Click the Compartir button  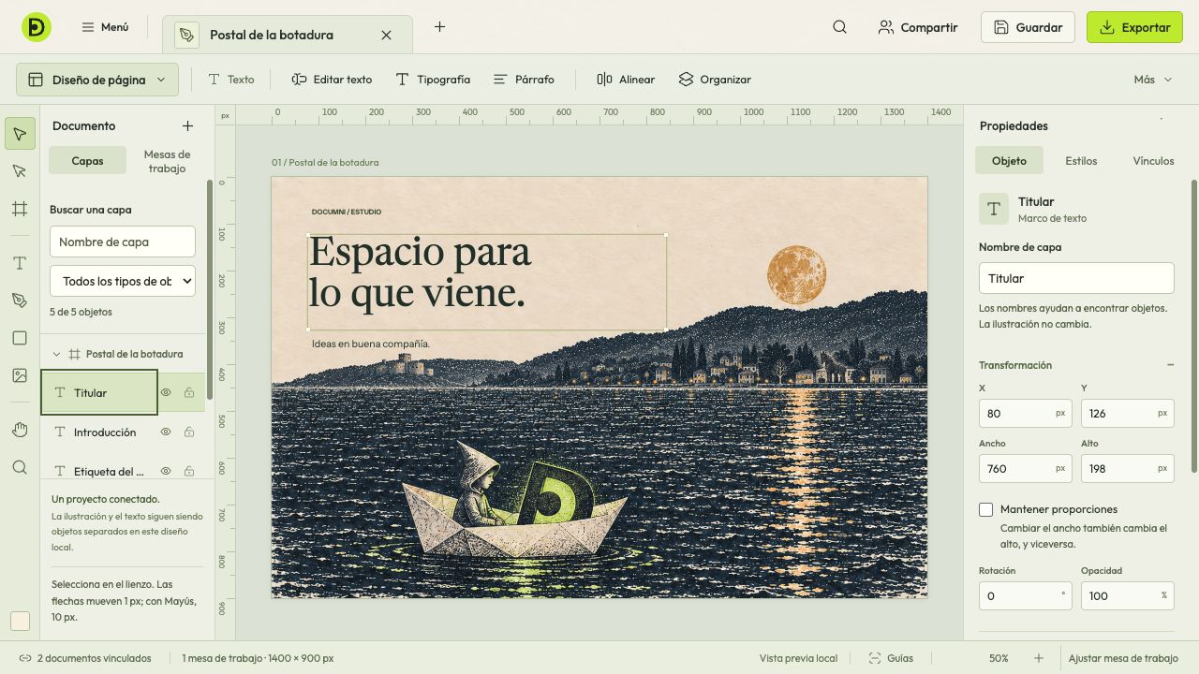coord(918,27)
